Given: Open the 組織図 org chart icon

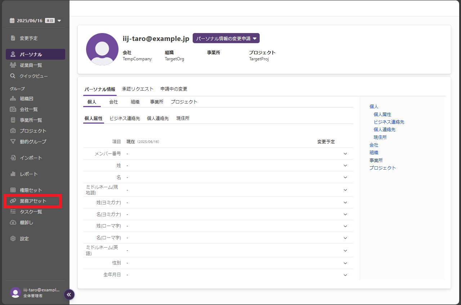Looking at the screenshot, I should click(13, 98).
